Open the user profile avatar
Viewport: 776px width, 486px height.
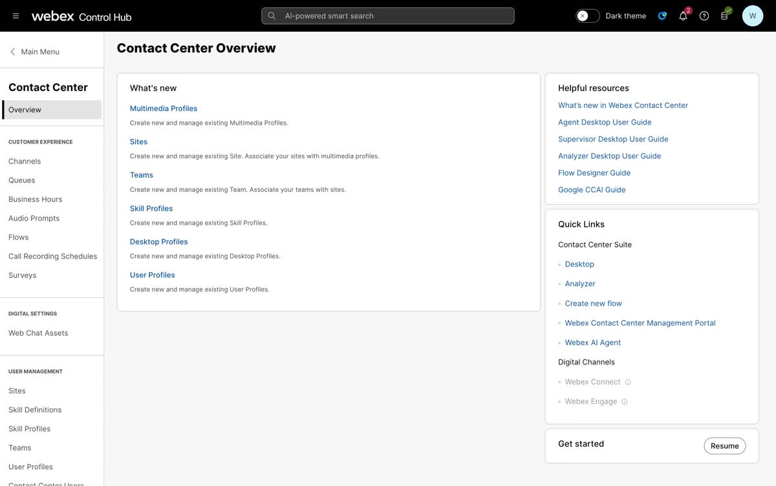753,15
